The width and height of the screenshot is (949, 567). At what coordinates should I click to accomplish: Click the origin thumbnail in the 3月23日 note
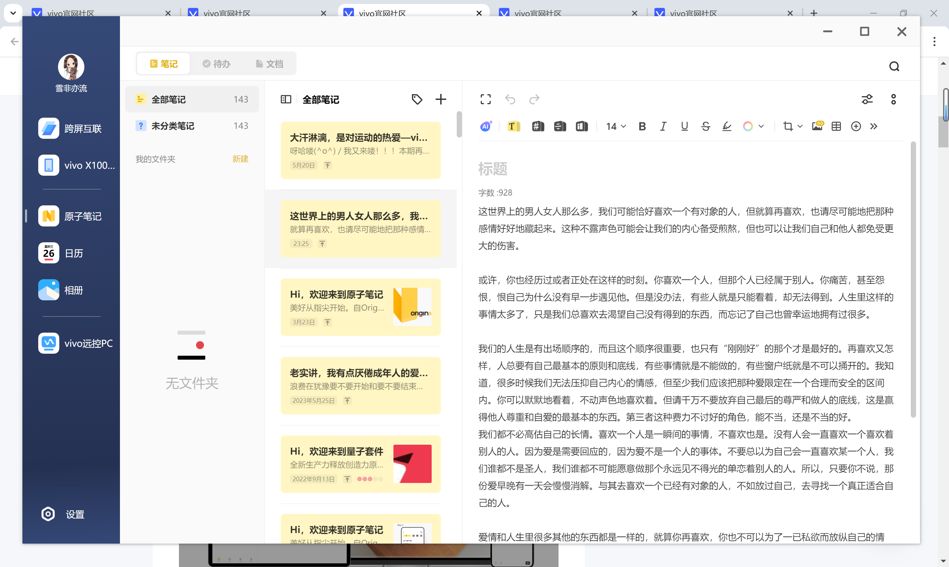coord(413,307)
